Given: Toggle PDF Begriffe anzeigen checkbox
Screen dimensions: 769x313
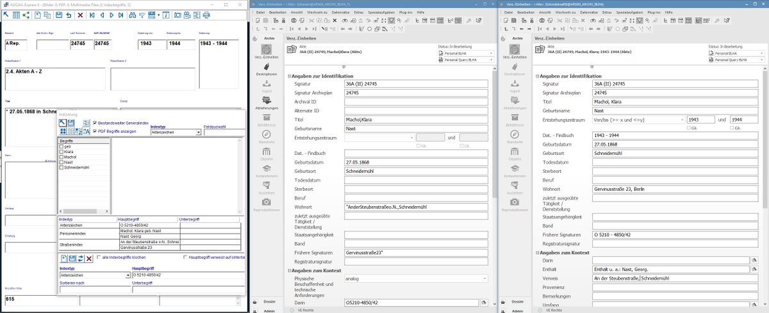Looking at the screenshot, I should click(95, 131).
